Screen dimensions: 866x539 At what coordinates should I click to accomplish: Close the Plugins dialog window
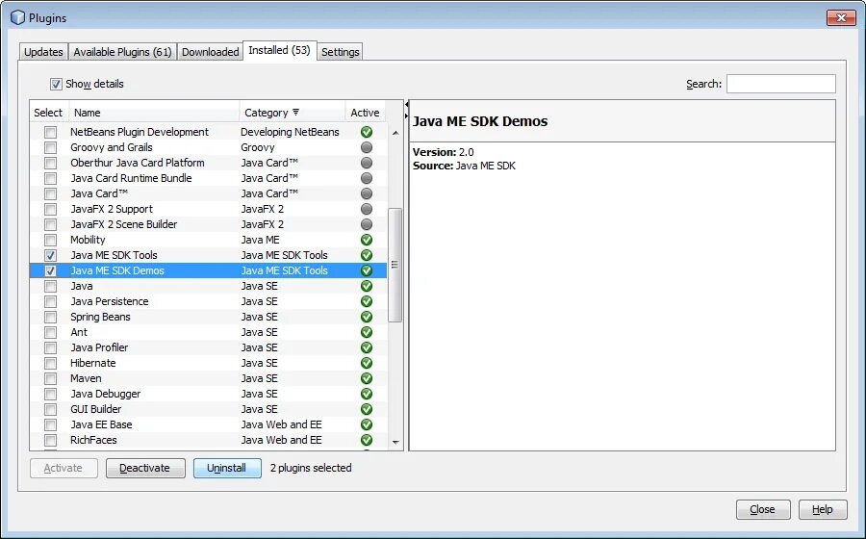[841, 17]
